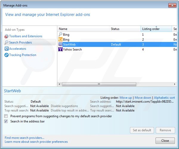This screenshot has height=149, width=179.
Task: Select the StartWeb row name
Action: tap(69, 44)
